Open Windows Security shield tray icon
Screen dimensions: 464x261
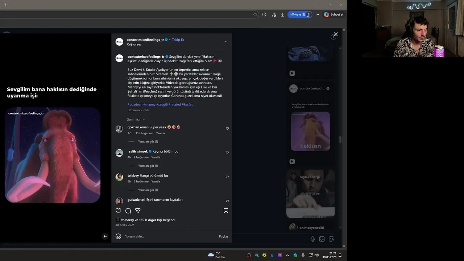click(295, 255)
